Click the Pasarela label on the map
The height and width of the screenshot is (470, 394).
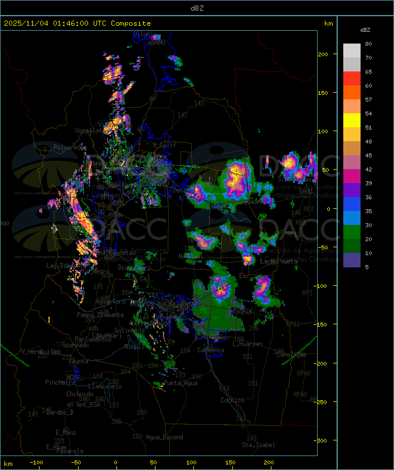pyautogui.click(x=70, y=451)
